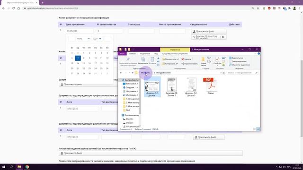Select the PDF file 'Статья'

211,86
